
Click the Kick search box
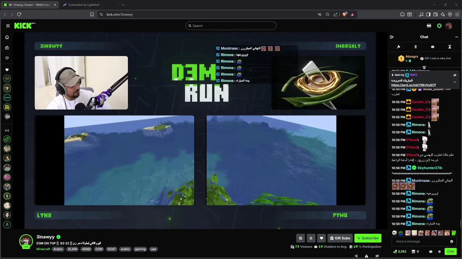231,26
